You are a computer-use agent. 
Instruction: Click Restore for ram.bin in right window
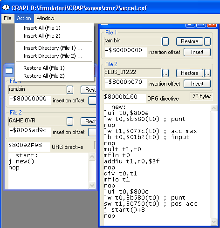click(190, 41)
